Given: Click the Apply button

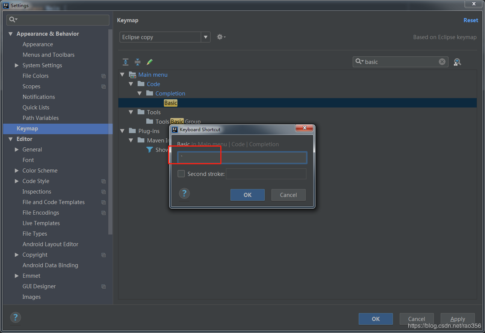Looking at the screenshot, I should click(458, 319).
